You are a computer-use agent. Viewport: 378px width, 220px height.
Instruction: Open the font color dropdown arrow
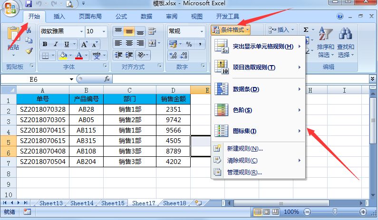click(87, 56)
